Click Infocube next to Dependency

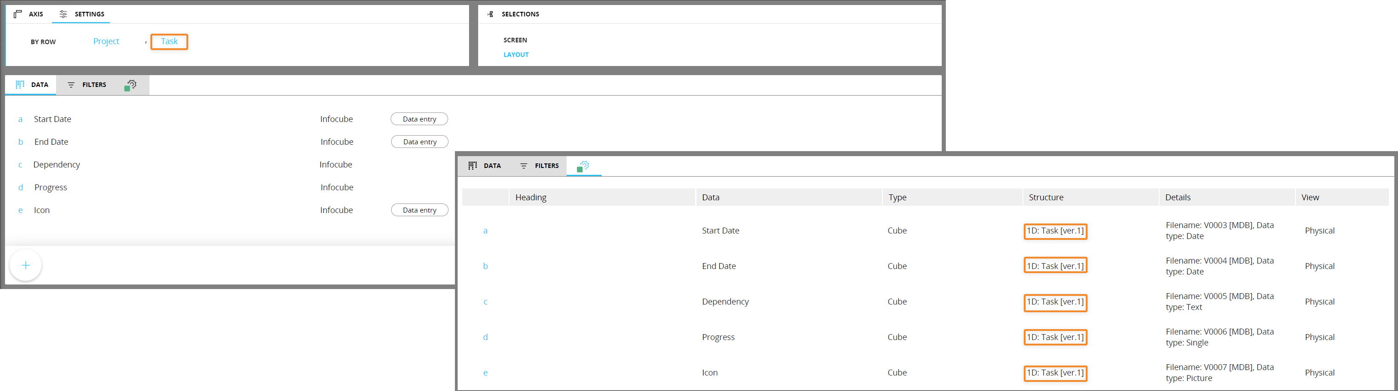(x=335, y=164)
